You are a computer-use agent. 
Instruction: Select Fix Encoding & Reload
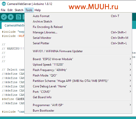click(78, 27)
